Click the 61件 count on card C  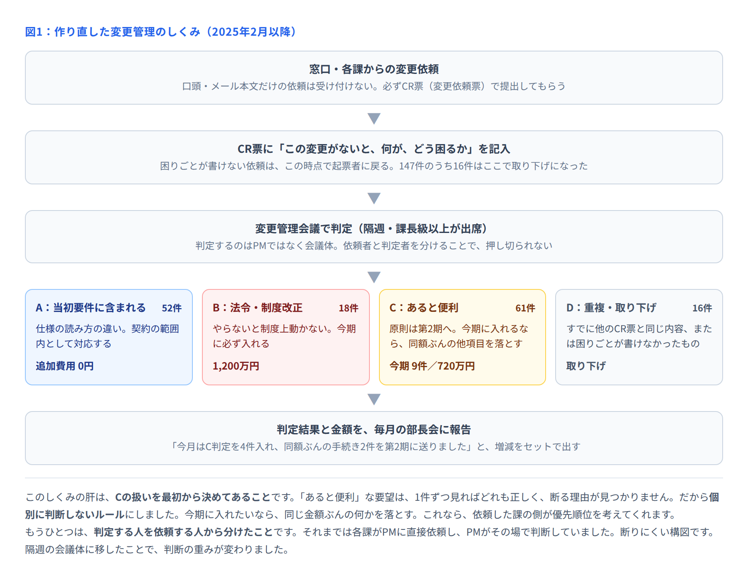pyautogui.click(x=525, y=308)
